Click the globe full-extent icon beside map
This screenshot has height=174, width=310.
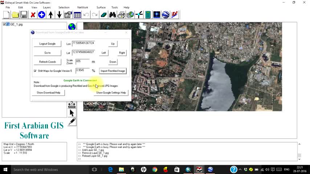click(x=72, y=26)
